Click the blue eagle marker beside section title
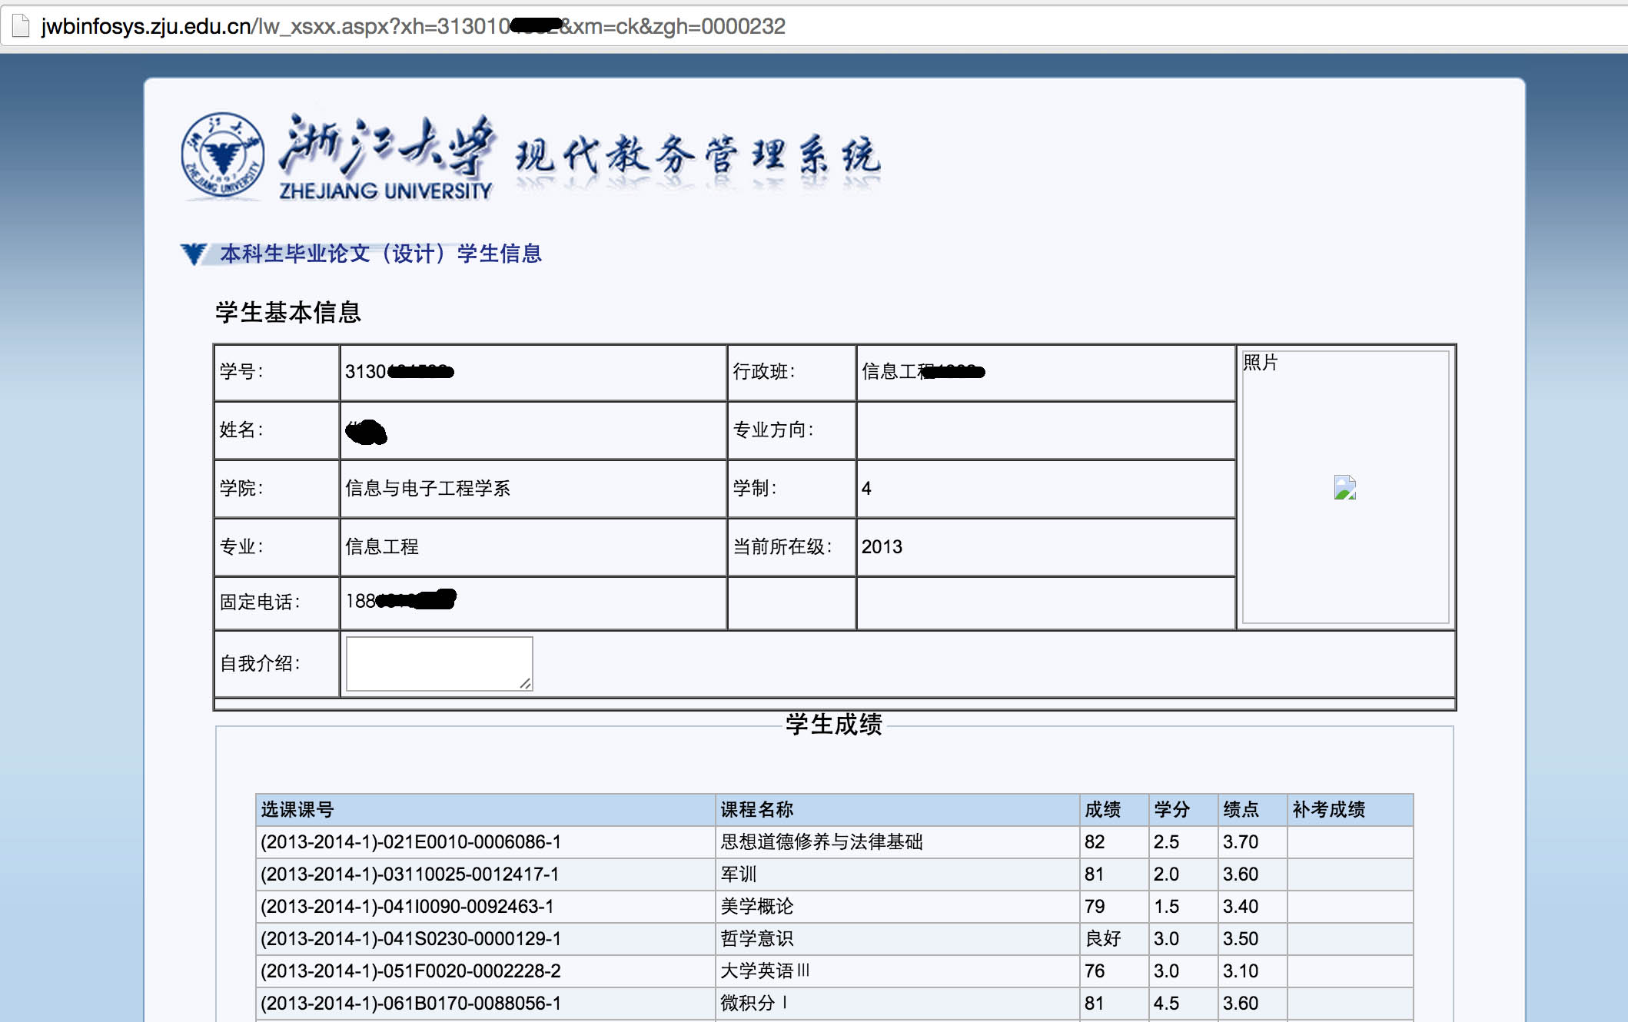 194,254
